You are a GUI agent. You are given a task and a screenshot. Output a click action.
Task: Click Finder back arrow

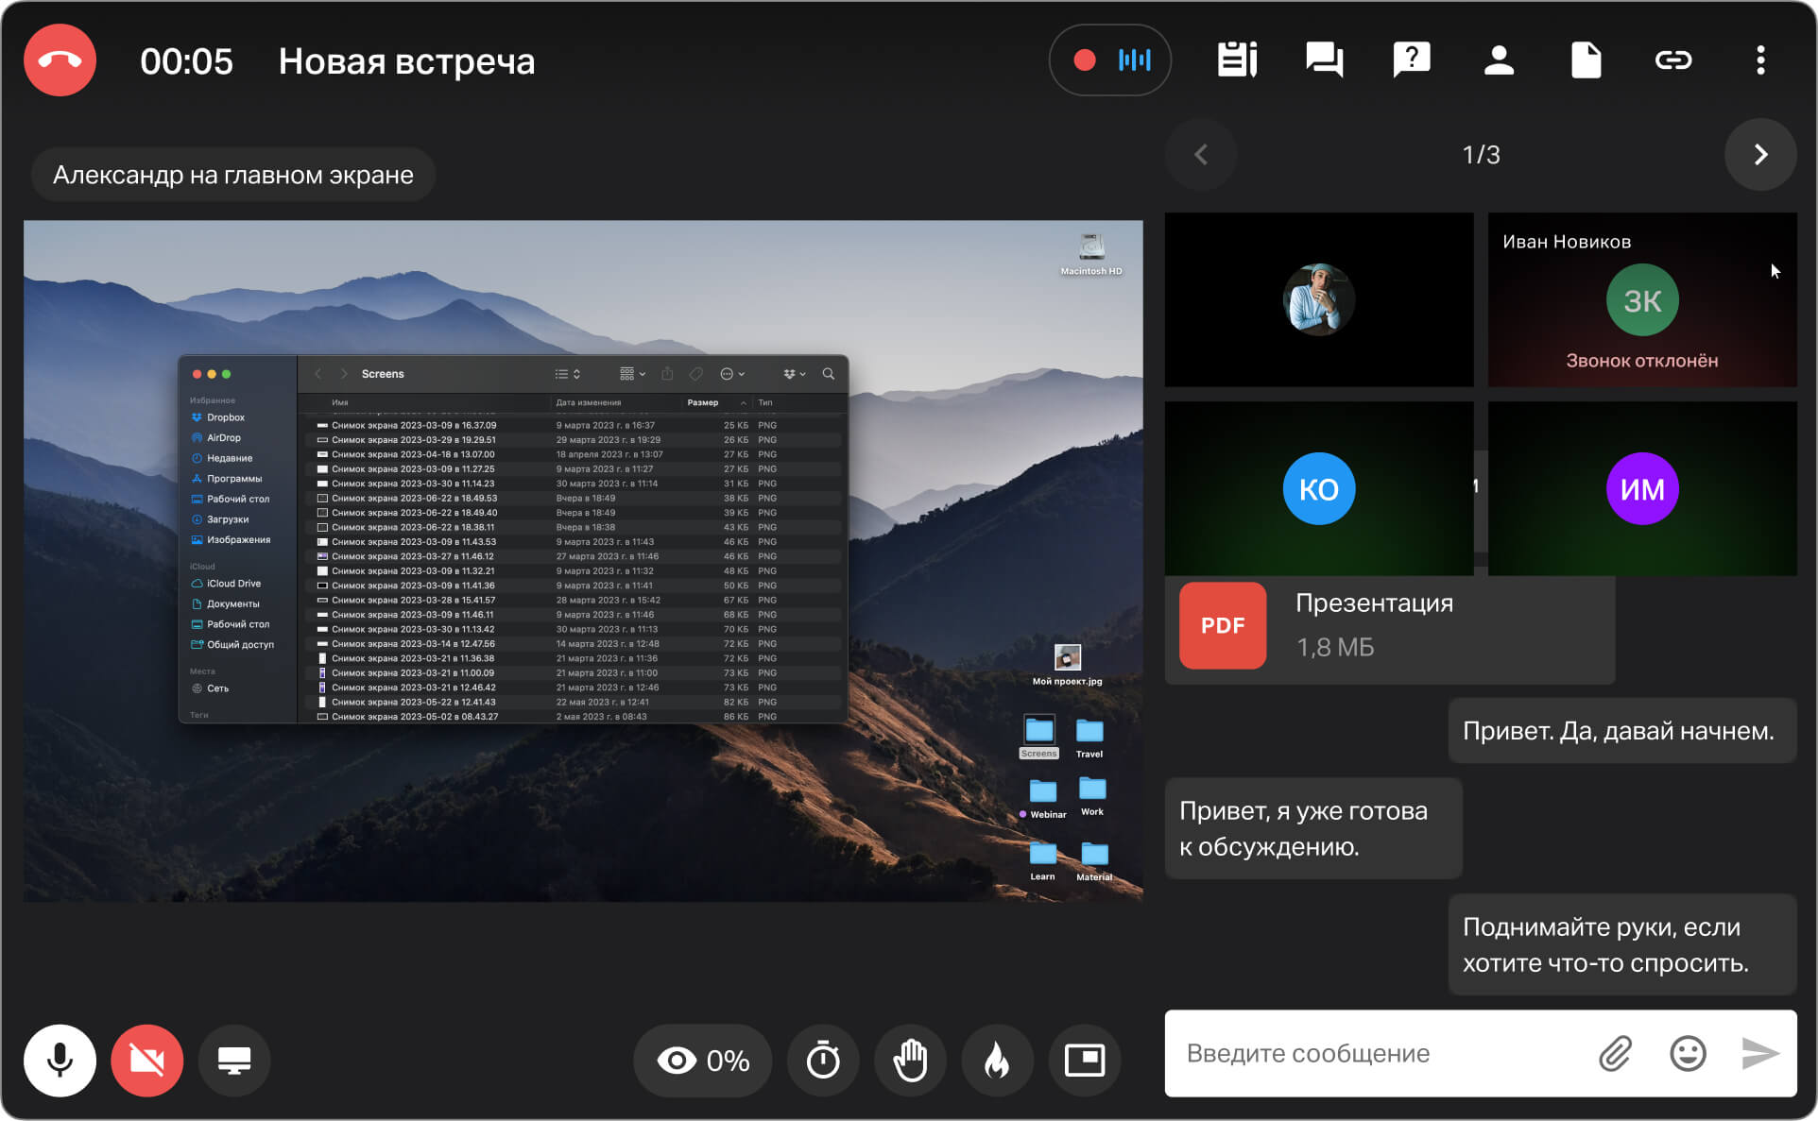pos(317,374)
